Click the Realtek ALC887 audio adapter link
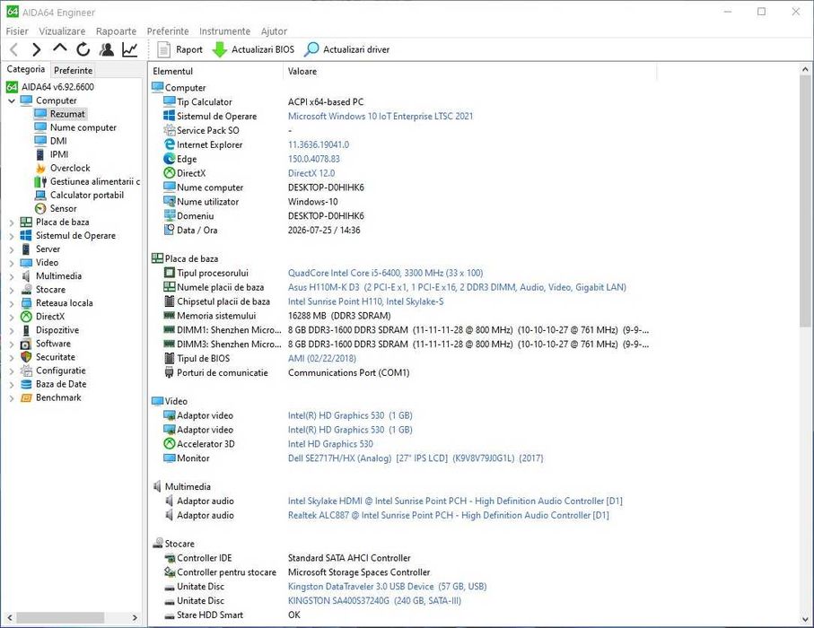Image resolution: width=814 pixels, height=628 pixels. pos(449,515)
